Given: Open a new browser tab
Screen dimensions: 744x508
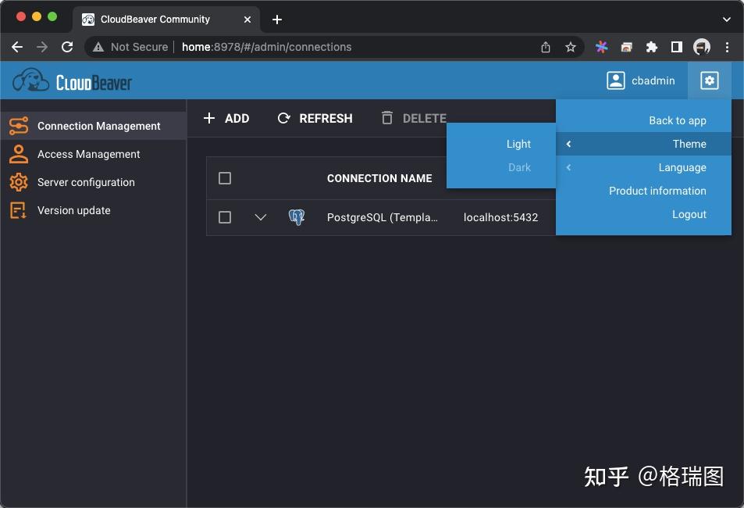Looking at the screenshot, I should click(x=277, y=20).
